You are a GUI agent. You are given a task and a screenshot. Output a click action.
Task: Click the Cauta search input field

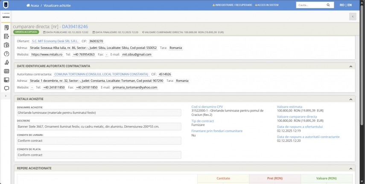pyautogui.click(x=310, y=5)
